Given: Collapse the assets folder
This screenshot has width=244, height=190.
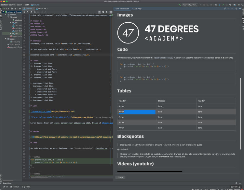Looking at the screenshot, I should click(6, 39).
